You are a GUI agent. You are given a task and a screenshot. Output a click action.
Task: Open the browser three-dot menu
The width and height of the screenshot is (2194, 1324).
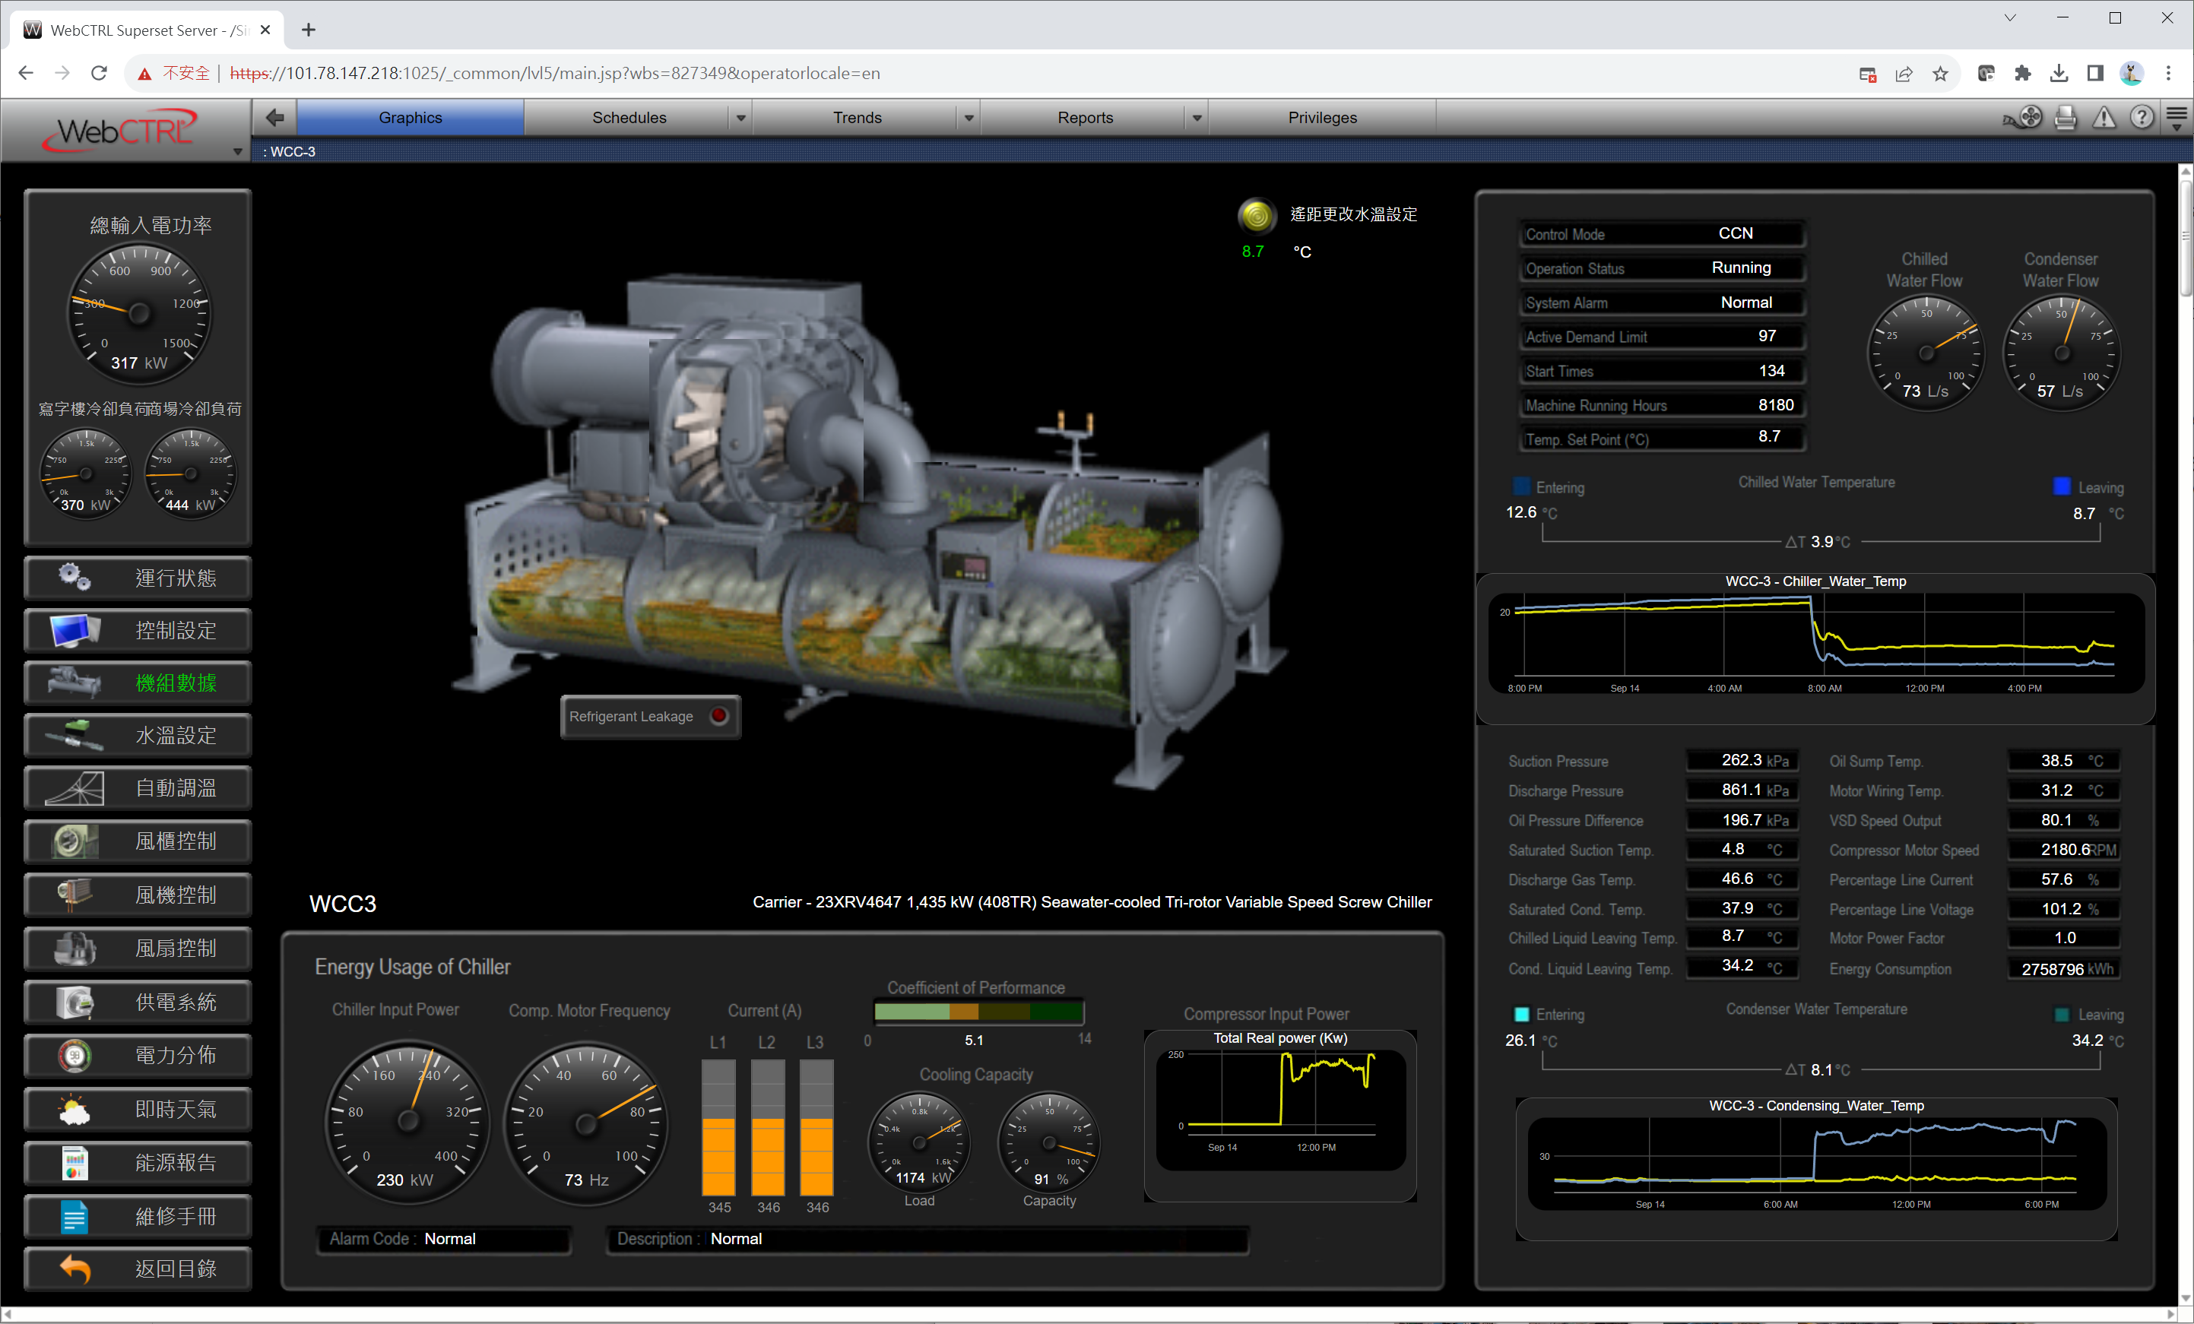[2168, 74]
